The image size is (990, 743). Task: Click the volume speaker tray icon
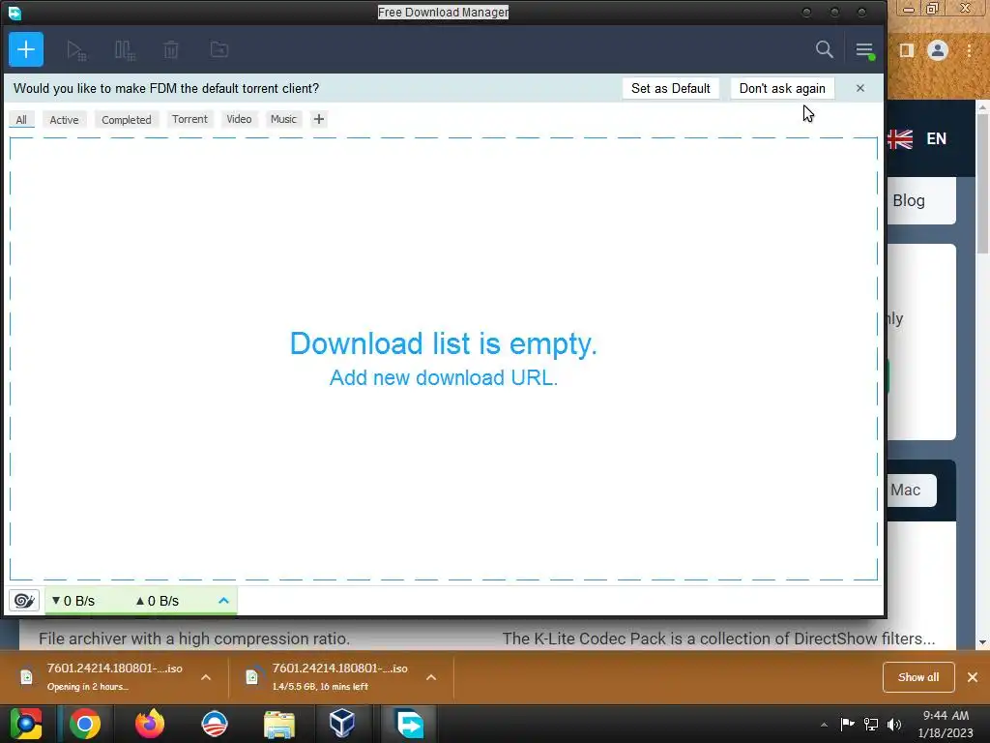tap(894, 724)
